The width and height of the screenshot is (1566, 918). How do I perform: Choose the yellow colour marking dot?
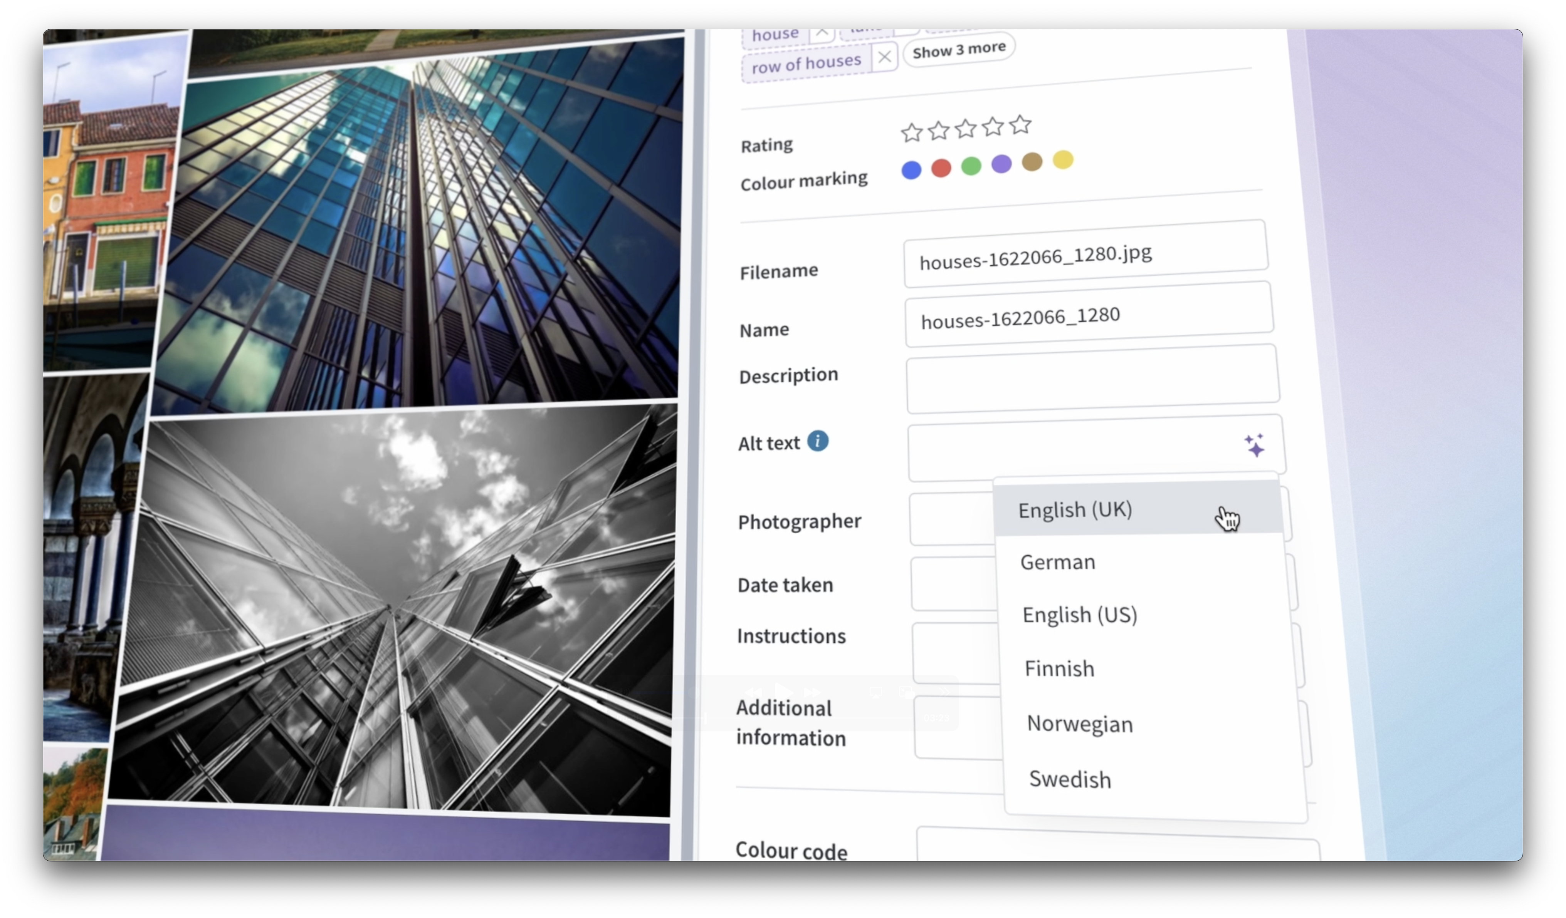click(1063, 160)
